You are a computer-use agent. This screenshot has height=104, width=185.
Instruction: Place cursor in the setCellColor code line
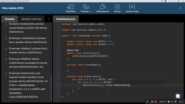(x=107, y=85)
